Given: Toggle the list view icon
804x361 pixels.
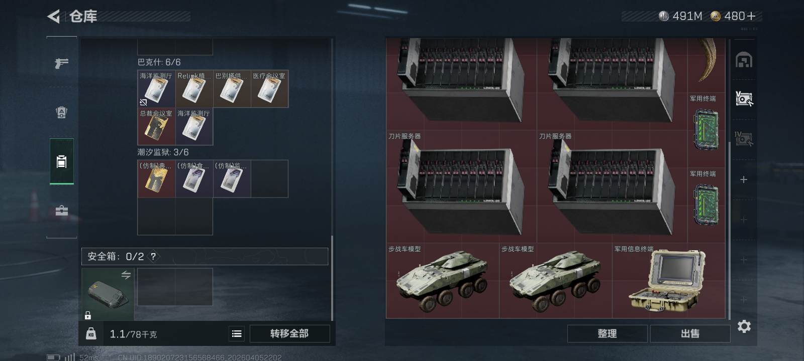Looking at the screenshot, I should 237,333.
